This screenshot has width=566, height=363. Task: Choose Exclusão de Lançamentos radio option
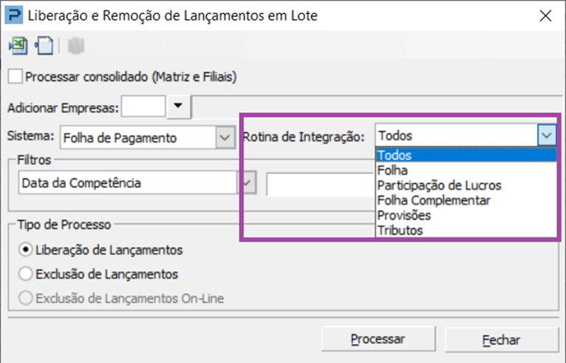click(26, 274)
